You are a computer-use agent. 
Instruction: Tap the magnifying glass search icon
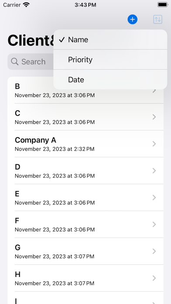tap(15, 62)
